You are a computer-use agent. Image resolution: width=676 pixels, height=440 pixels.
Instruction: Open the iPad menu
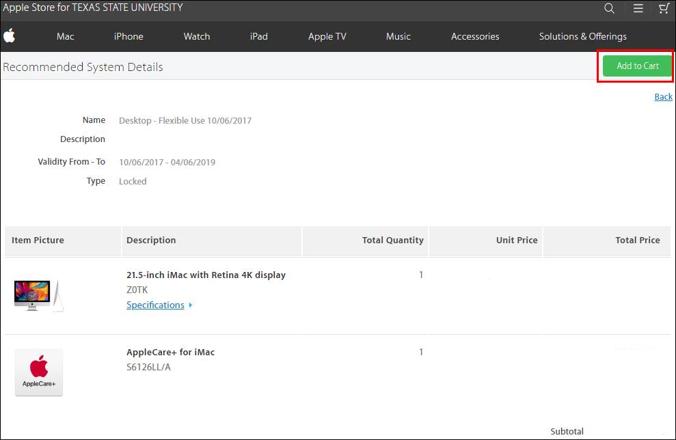(x=258, y=37)
